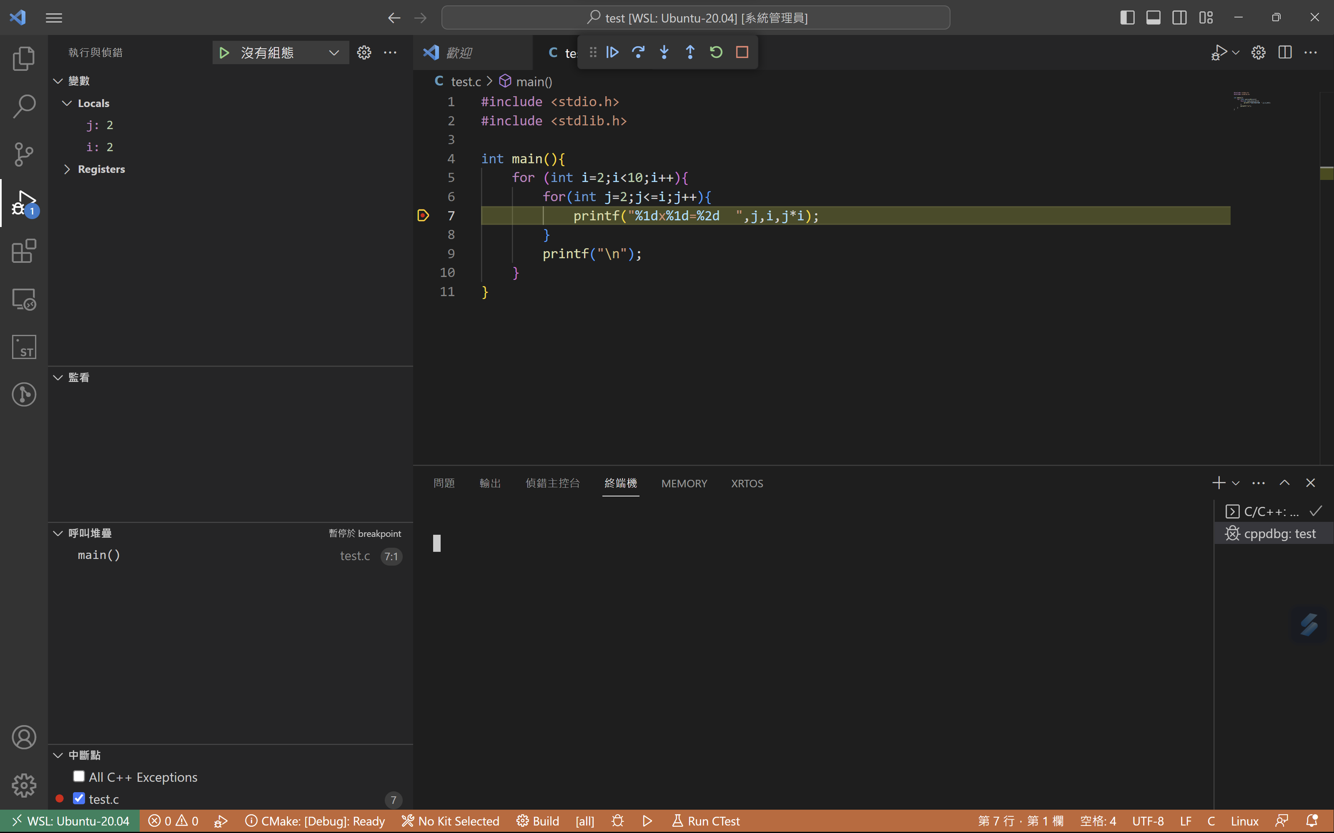Select the main() call stack frame
The height and width of the screenshot is (833, 1334).
click(x=99, y=555)
